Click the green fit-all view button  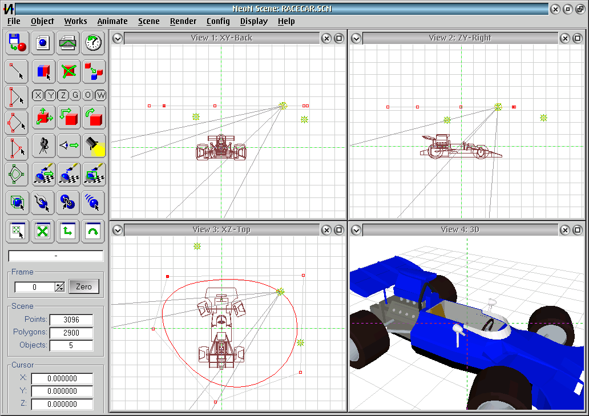[42, 231]
